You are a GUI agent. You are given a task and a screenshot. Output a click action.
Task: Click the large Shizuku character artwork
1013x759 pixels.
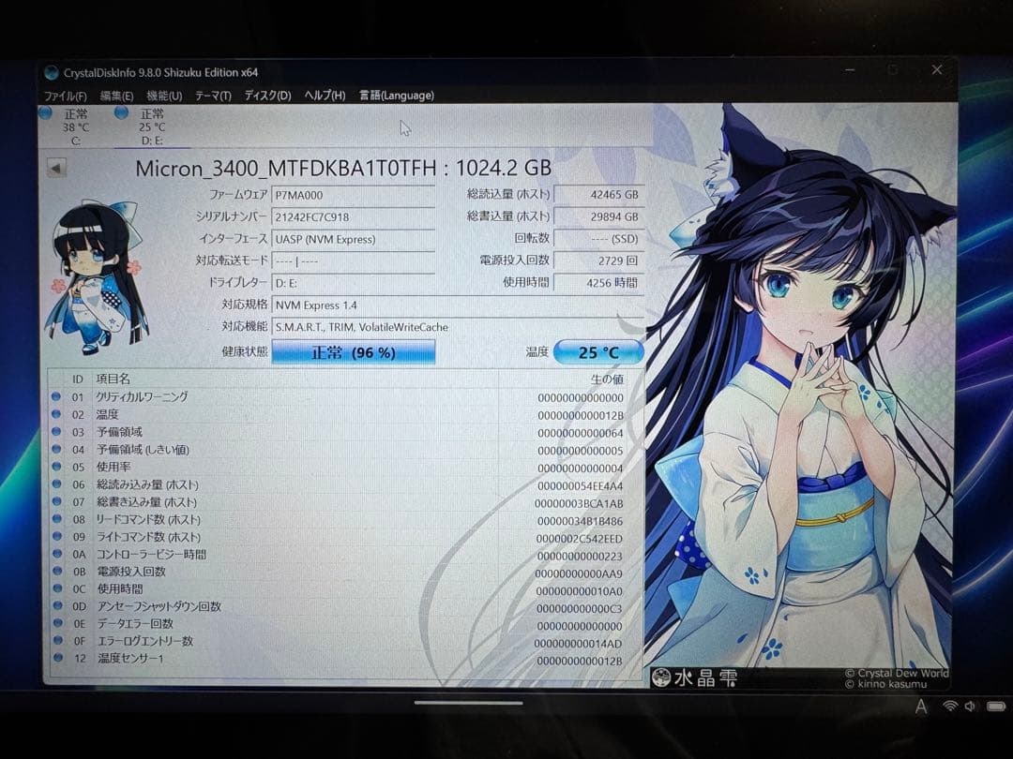[800, 387]
